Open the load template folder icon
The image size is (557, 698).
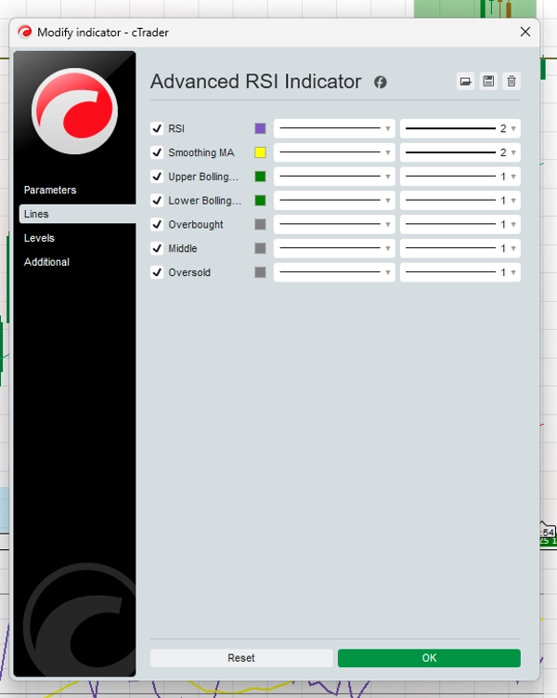[465, 82]
